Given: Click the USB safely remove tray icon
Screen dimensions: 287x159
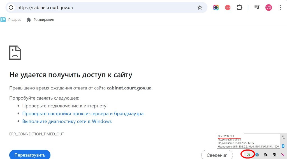Looking at the screenshot, I should [283, 137].
